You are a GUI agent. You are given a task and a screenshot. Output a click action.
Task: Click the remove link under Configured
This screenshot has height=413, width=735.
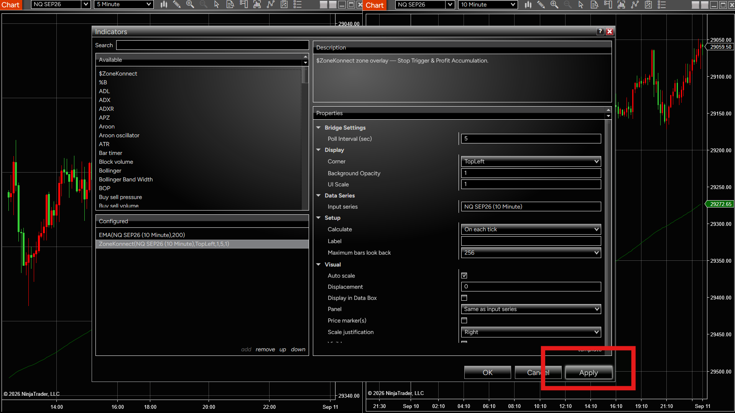(265, 349)
